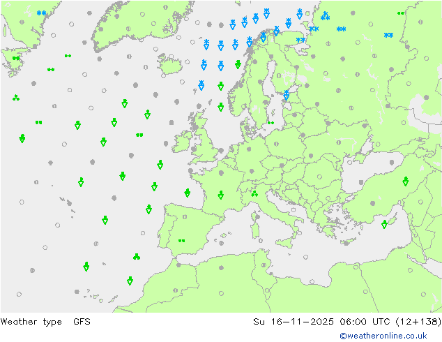Screen dimensions: 442x342
Task: Click the grey cloud symbol over Germany
Action: click(252, 171)
